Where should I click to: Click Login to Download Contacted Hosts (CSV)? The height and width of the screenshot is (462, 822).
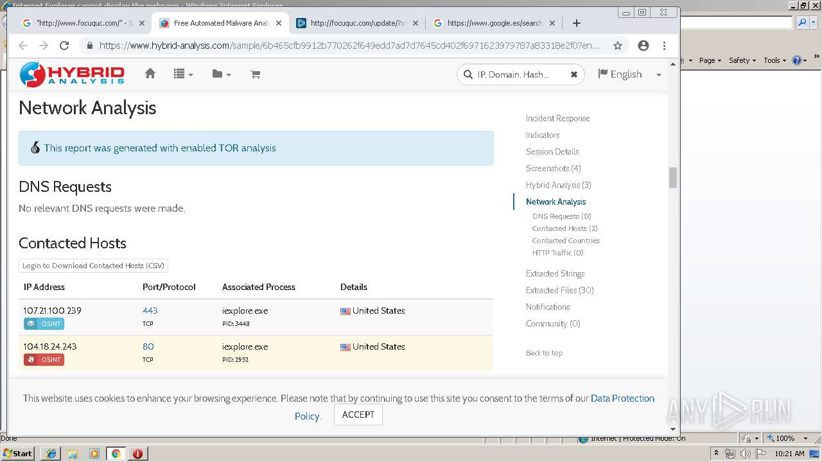[x=93, y=266]
